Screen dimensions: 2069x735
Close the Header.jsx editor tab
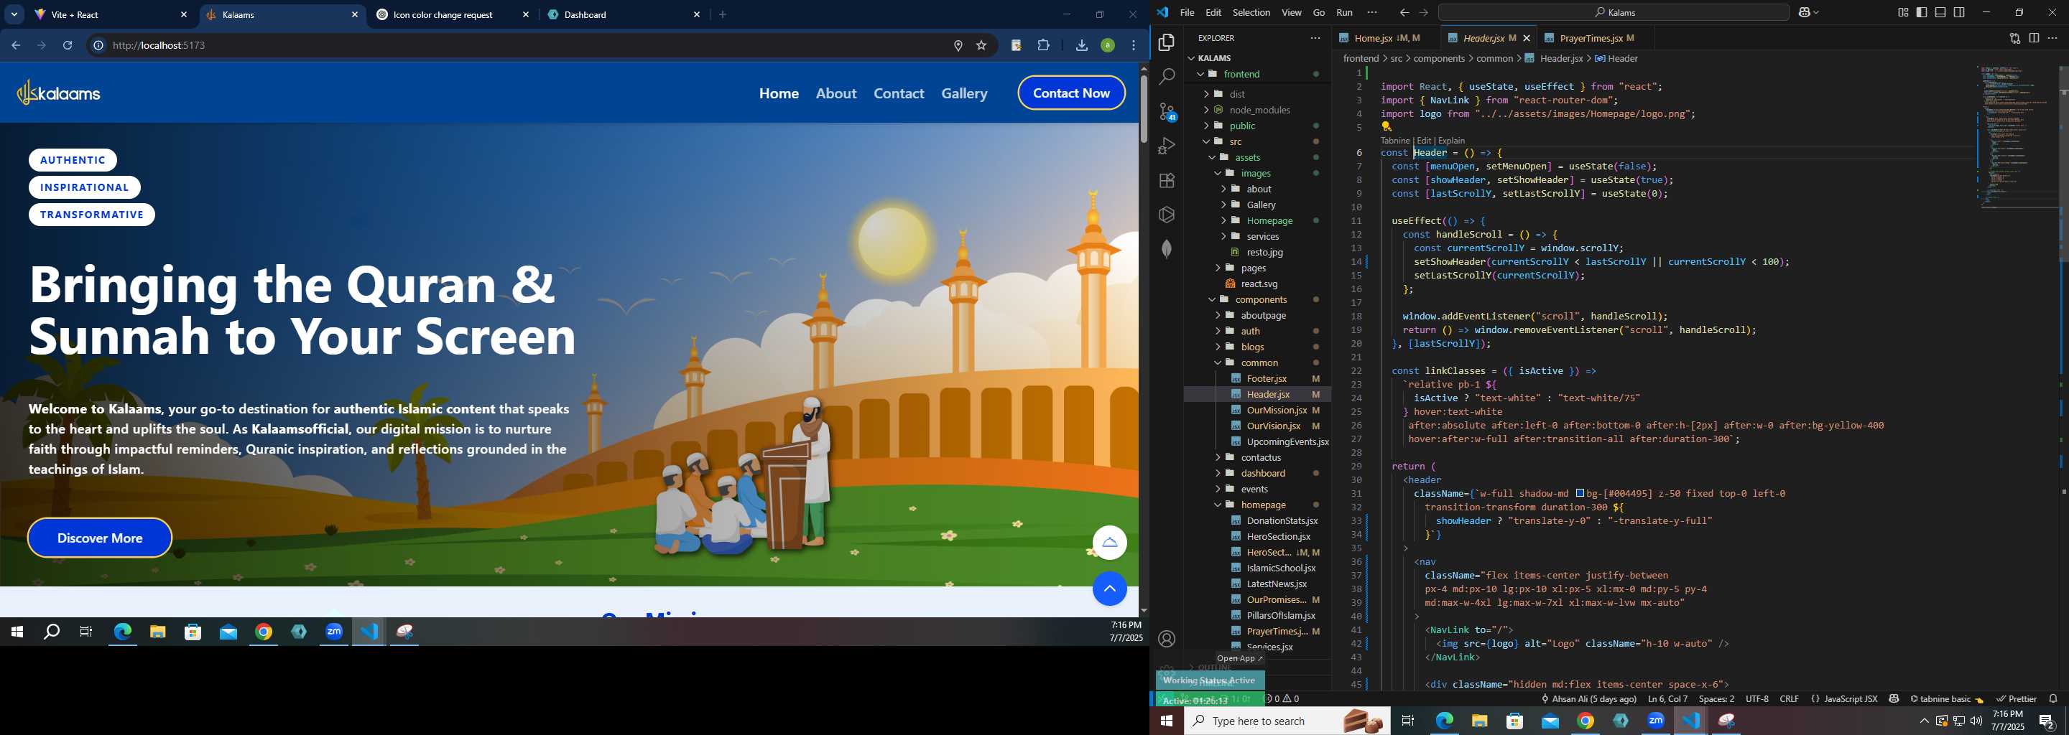(1526, 38)
